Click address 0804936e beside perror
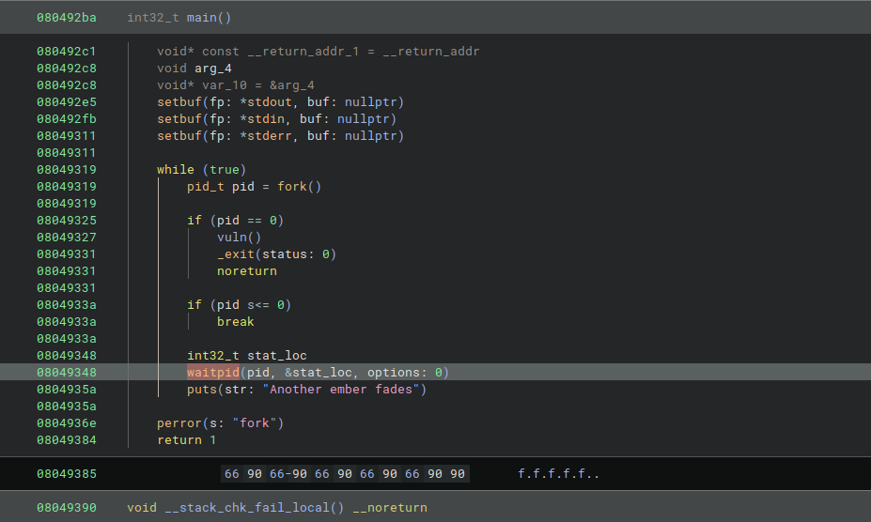The width and height of the screenshot is (871, 522). 67,423
